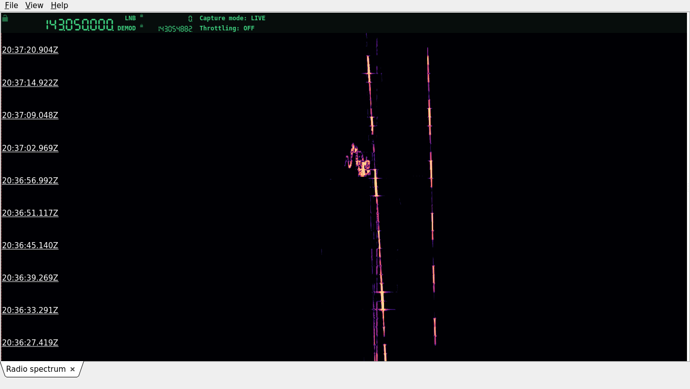
Task: Click timestamp 20:36:45.140Z
Action: 30,245
